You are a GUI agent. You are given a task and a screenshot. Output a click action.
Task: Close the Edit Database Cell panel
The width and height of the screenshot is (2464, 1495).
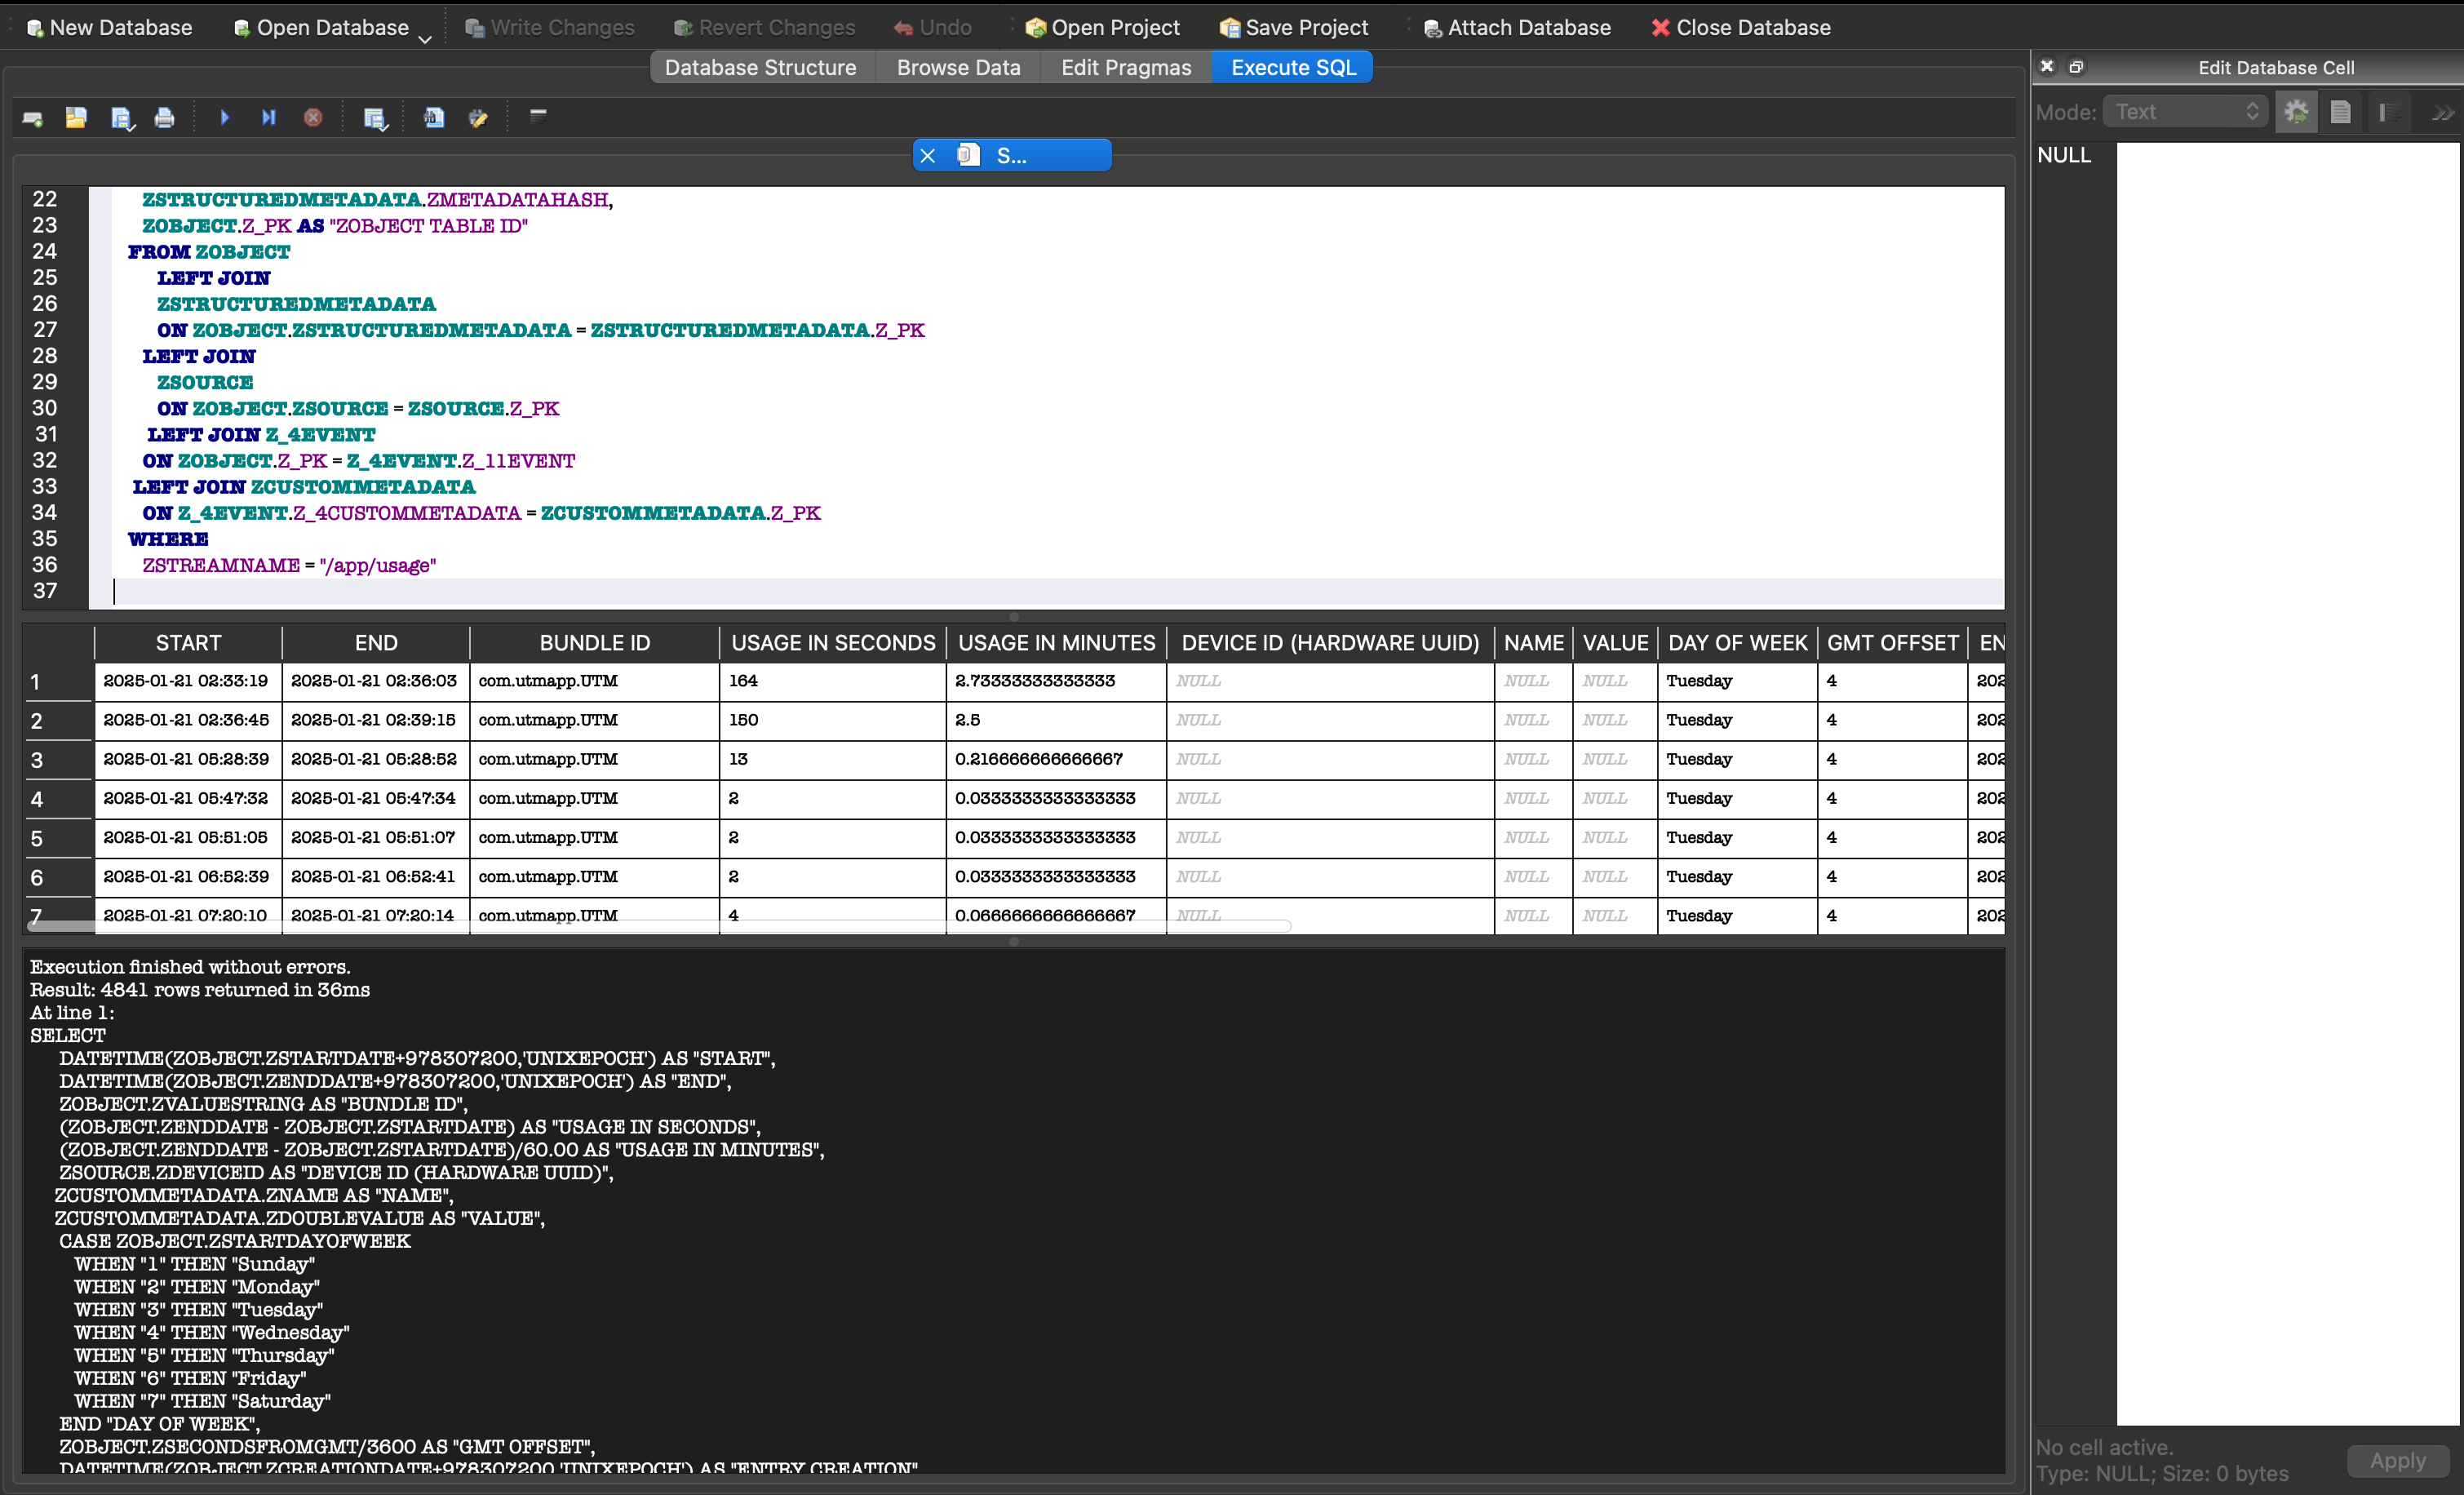coord(2047,67)
